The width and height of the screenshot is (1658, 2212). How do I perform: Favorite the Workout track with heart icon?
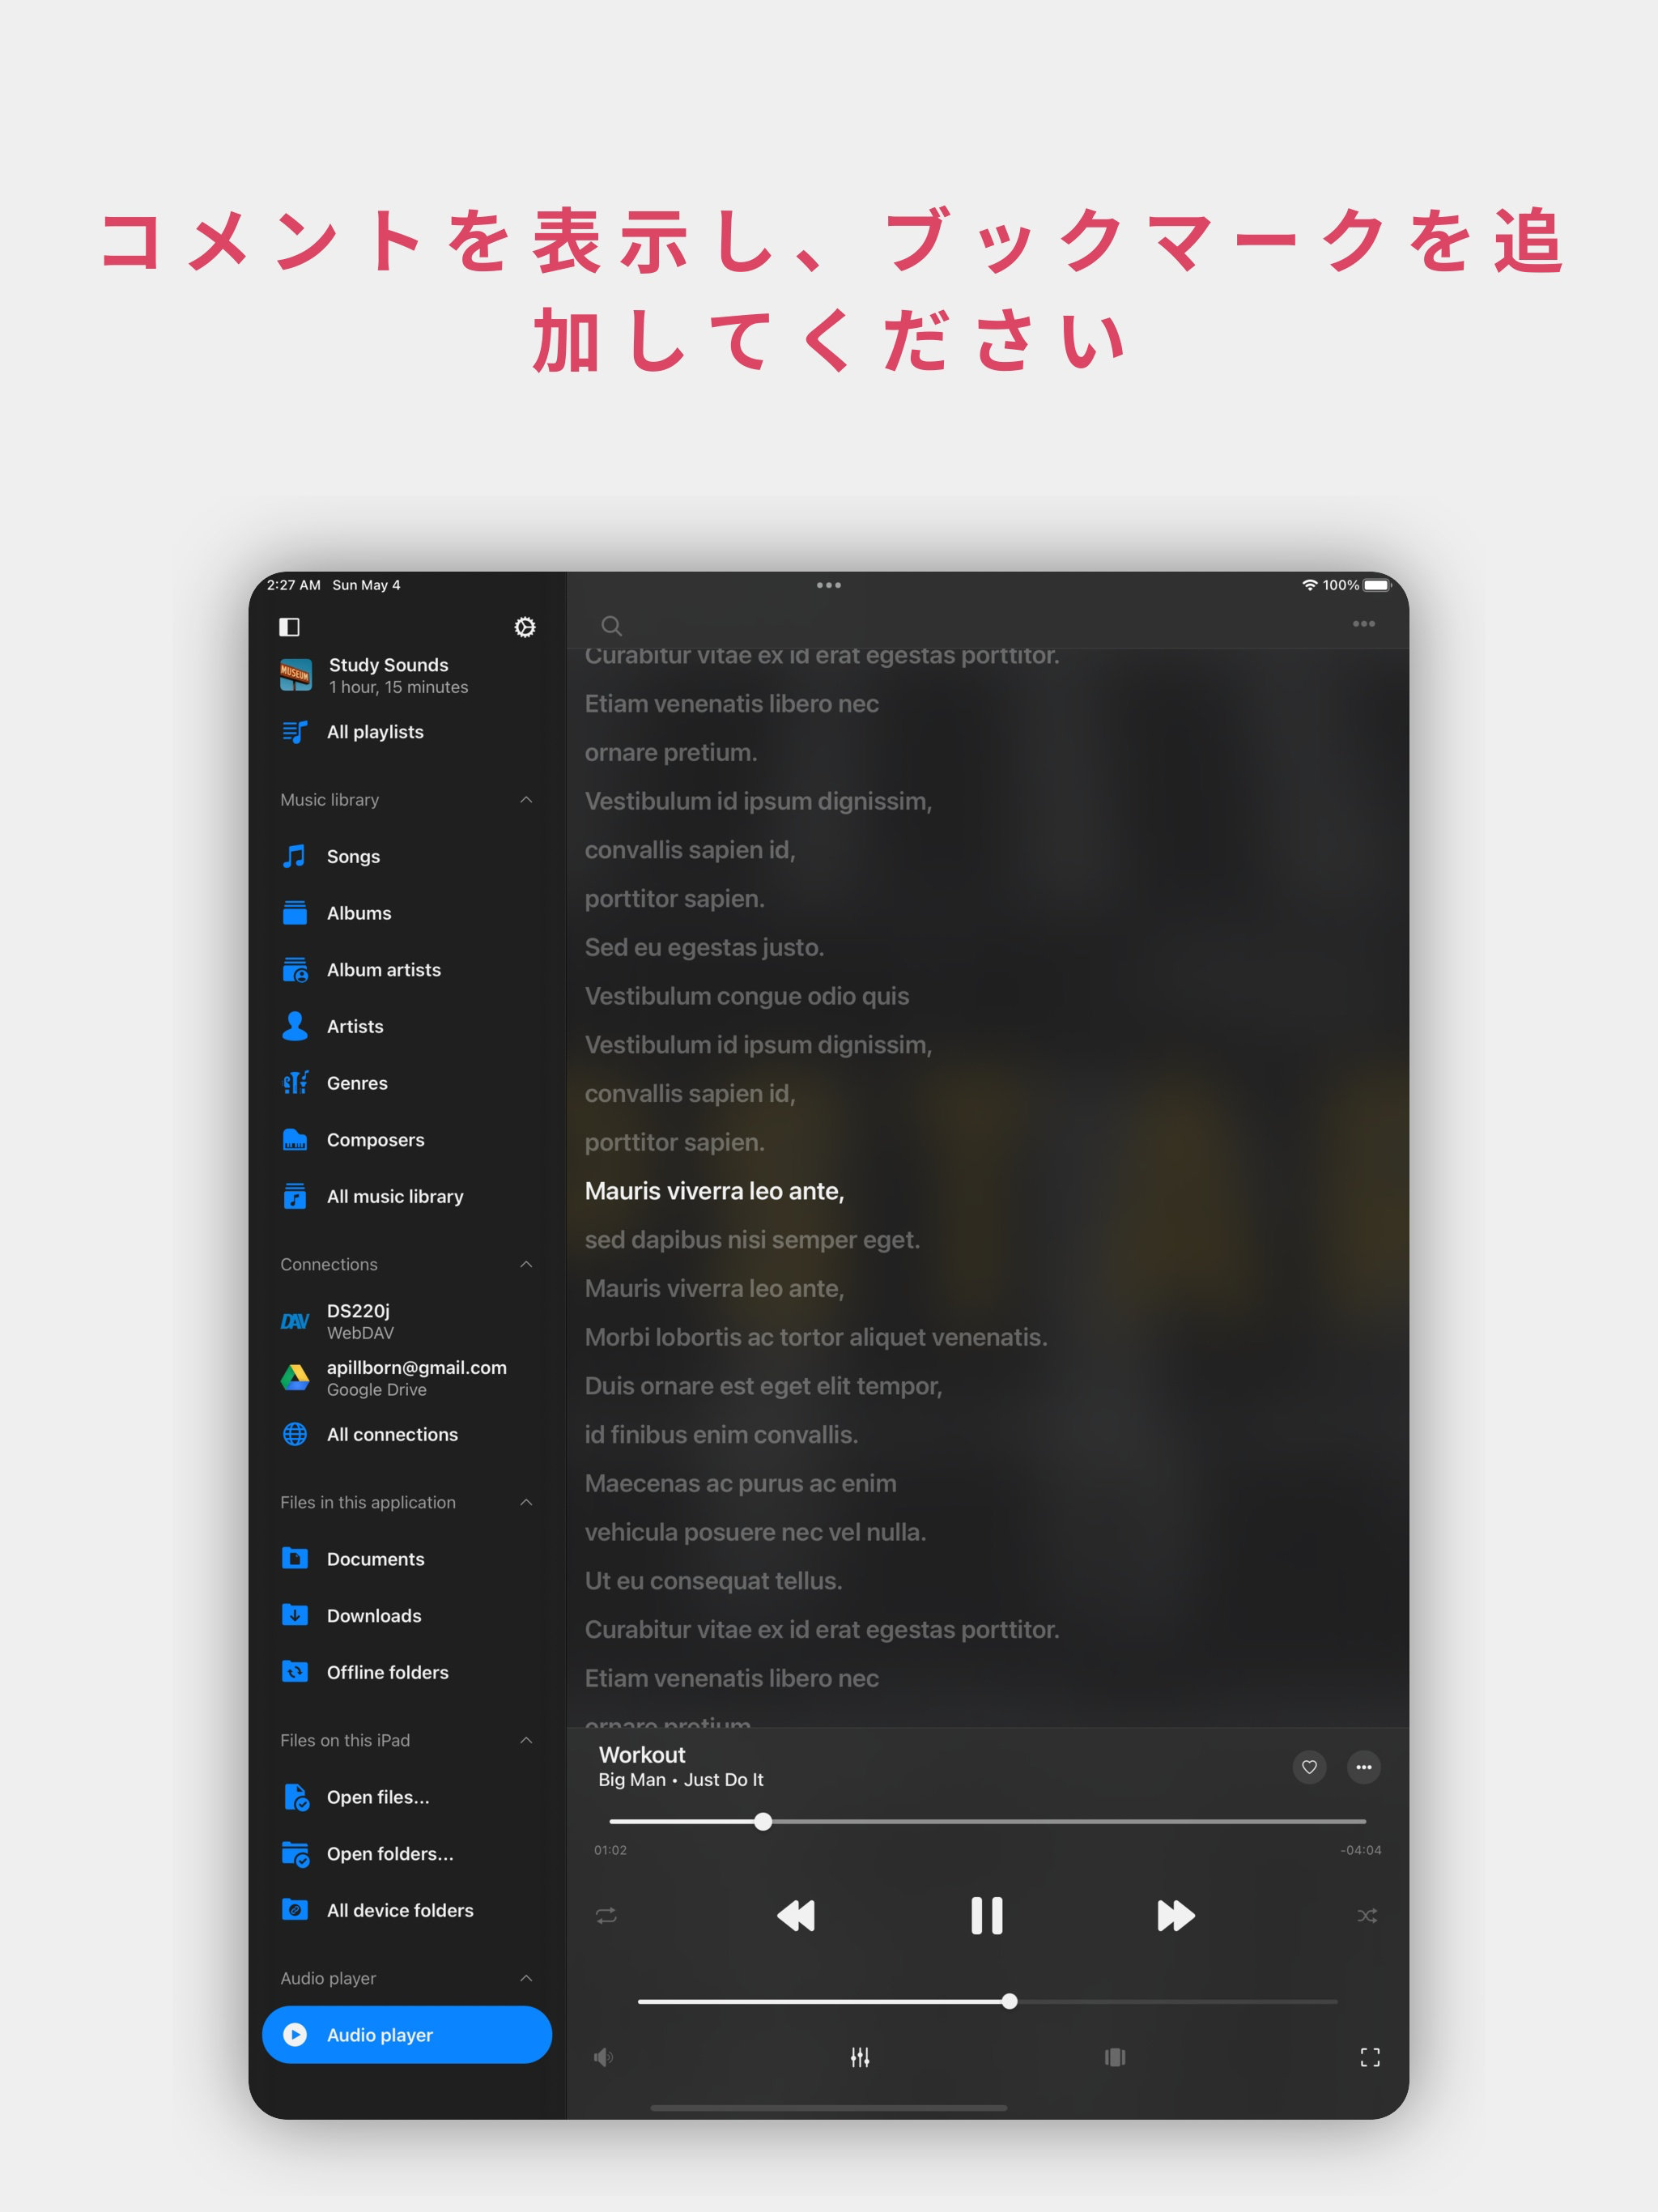point(1308,1767)
